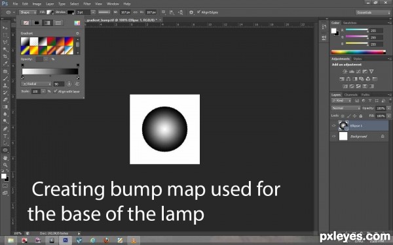Screen dimensions: 393x245
Task: Click the lock all layers icon
Action: (x=361, y=116)
